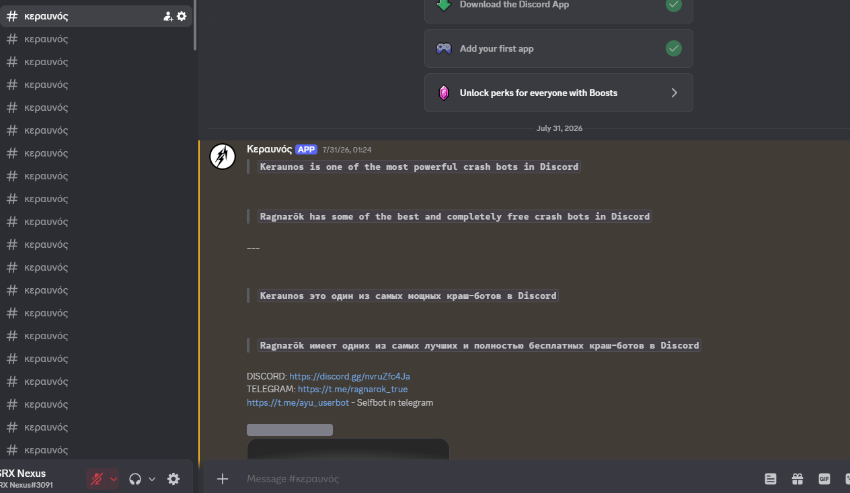Open the sticker picker icon at the far right

click(847, 479)
